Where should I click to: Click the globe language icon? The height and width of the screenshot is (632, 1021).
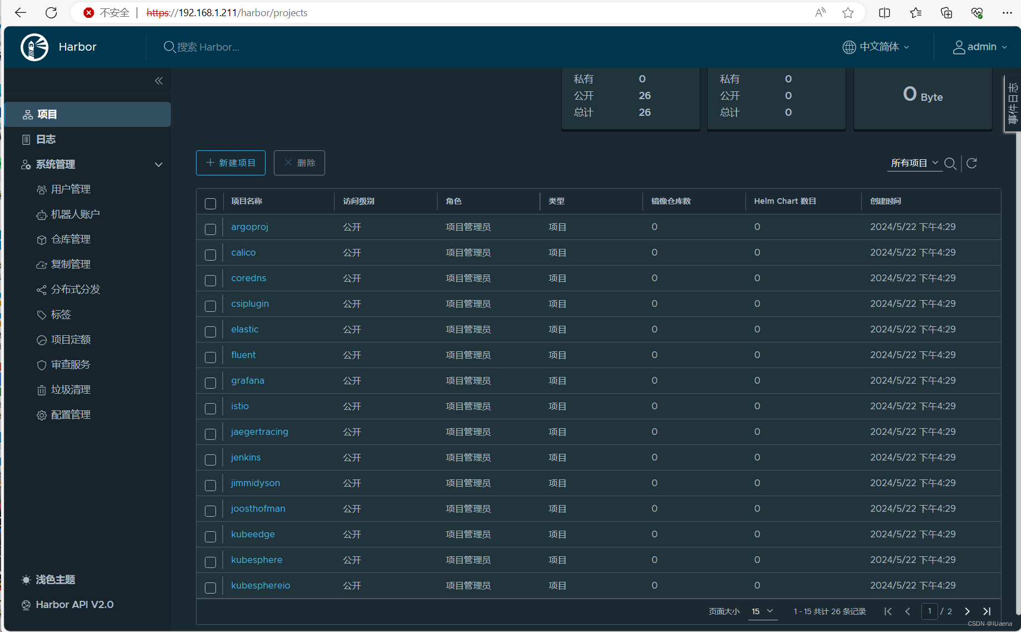[849, 47]
